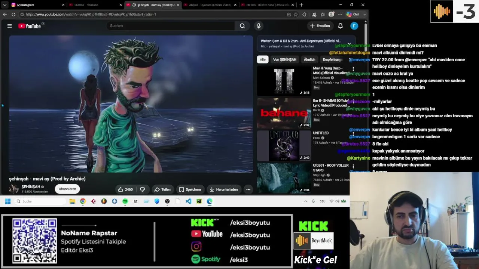Select the Von ŞEHİNŞAH filter chip

(x=284, y=59)
